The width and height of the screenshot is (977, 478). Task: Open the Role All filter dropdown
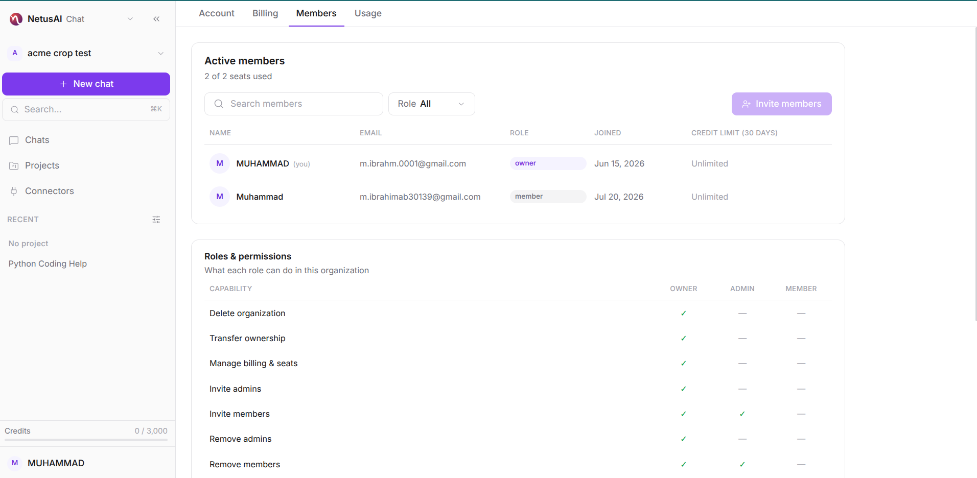pos(432,104)
